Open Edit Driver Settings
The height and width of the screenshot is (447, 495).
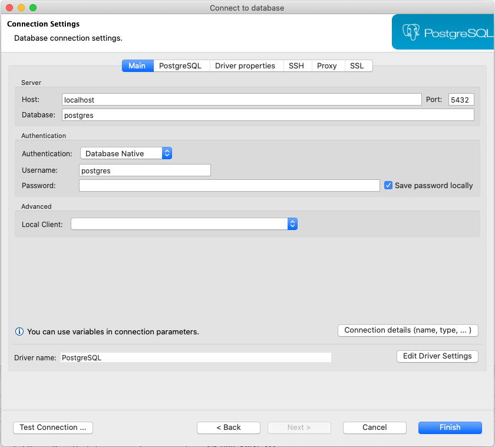click(x=437, y=356)
